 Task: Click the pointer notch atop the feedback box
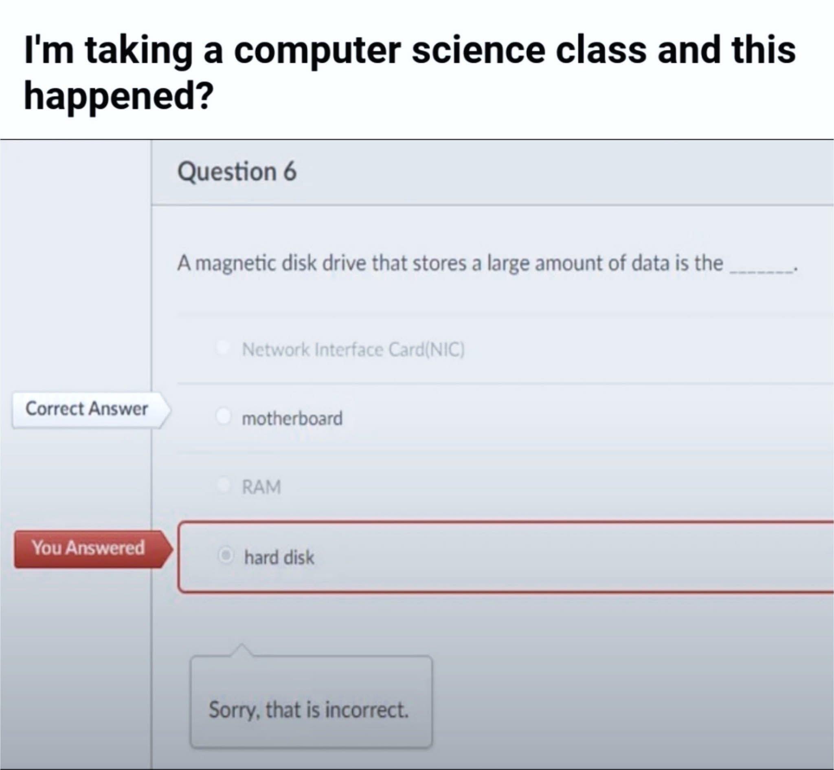241,650
